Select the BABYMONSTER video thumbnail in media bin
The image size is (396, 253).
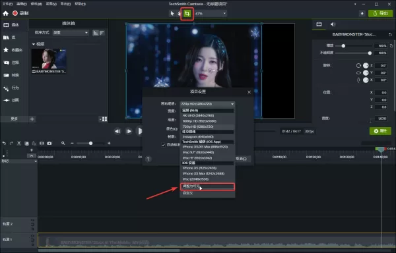point(49,59)
